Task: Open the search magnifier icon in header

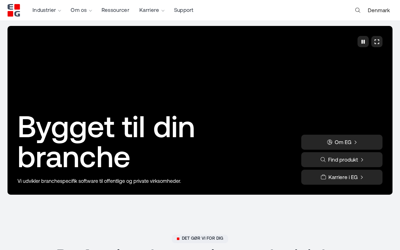Action: (x=358, y=10)
